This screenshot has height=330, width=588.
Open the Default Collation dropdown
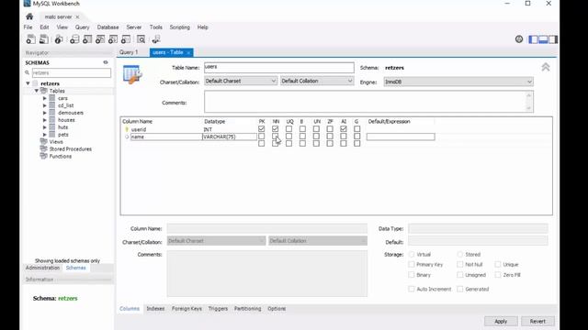tap(317, 81)
